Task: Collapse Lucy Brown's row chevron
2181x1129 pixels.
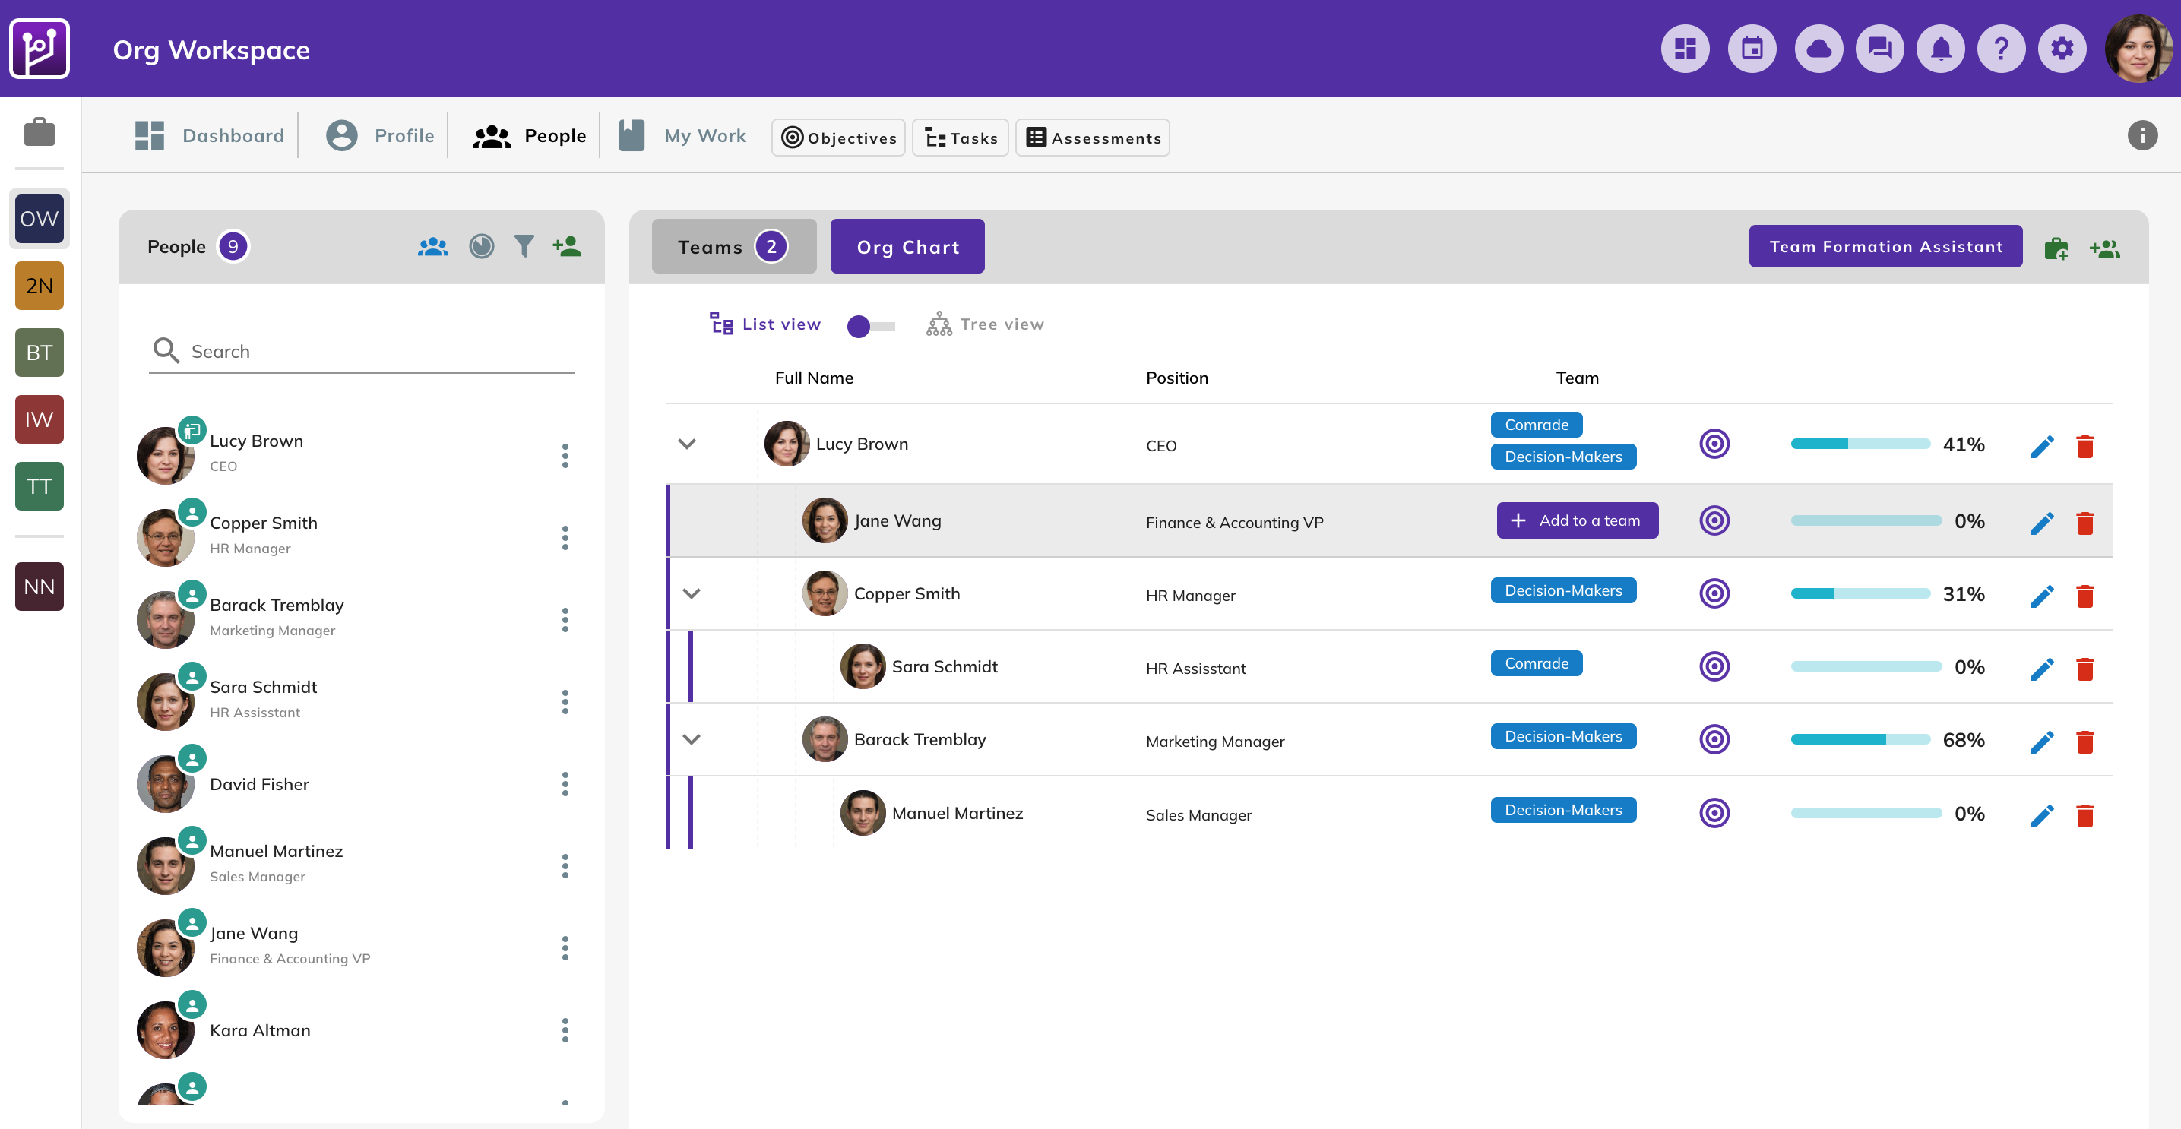Action: click(x=687, y=444)
